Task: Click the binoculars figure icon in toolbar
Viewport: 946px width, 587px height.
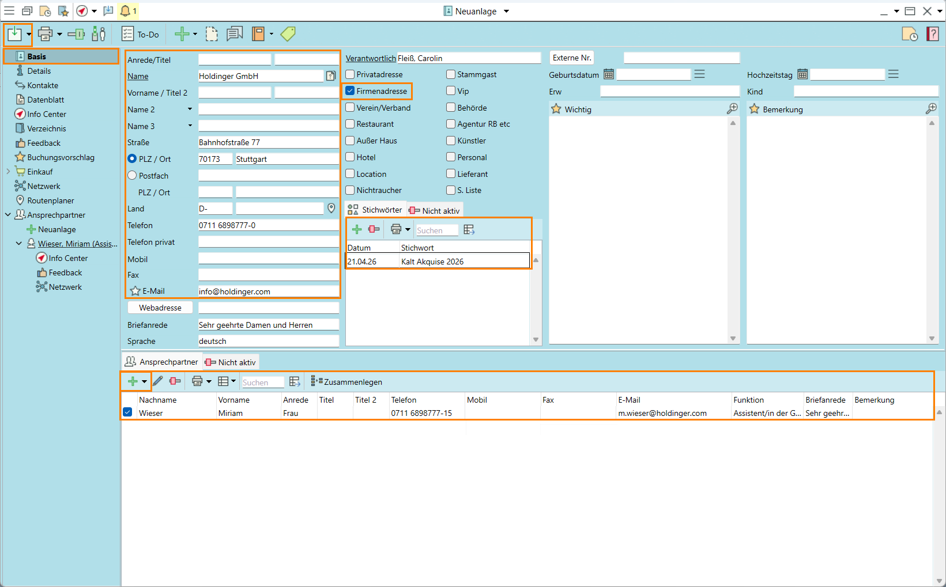Action: pos(99,35)
